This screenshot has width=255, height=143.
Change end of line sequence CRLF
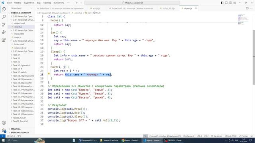pos(206,136)
